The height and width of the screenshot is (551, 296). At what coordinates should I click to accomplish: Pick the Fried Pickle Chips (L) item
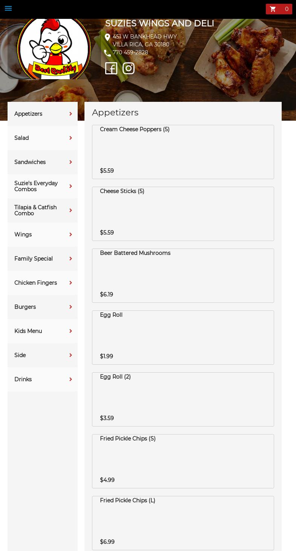click(183, 523)
